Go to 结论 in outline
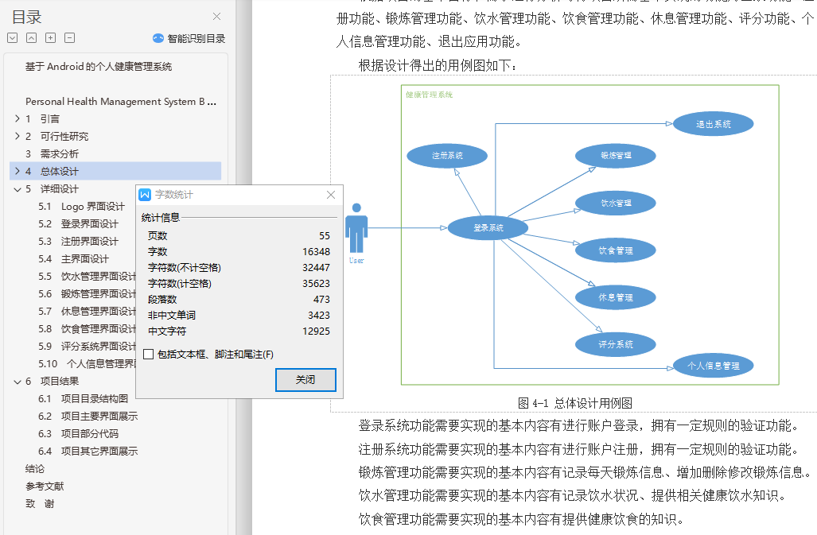 pyautogui.click(x=35, y=469)
